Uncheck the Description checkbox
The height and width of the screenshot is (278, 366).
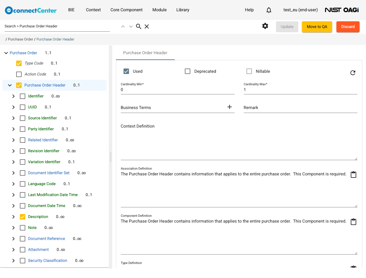click(x=23, y=217)
